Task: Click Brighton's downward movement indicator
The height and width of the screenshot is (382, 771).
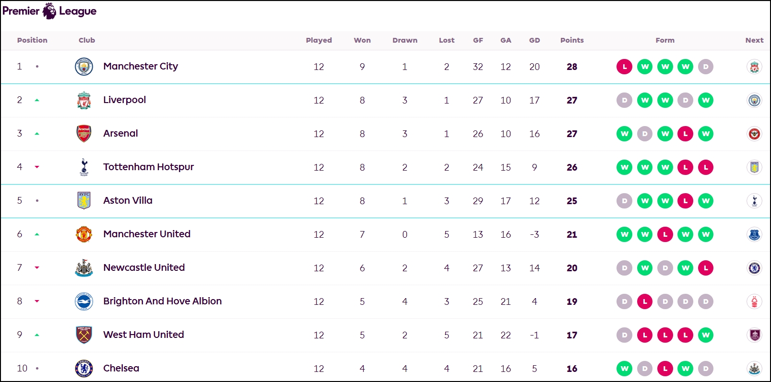Action: [37, 301]
